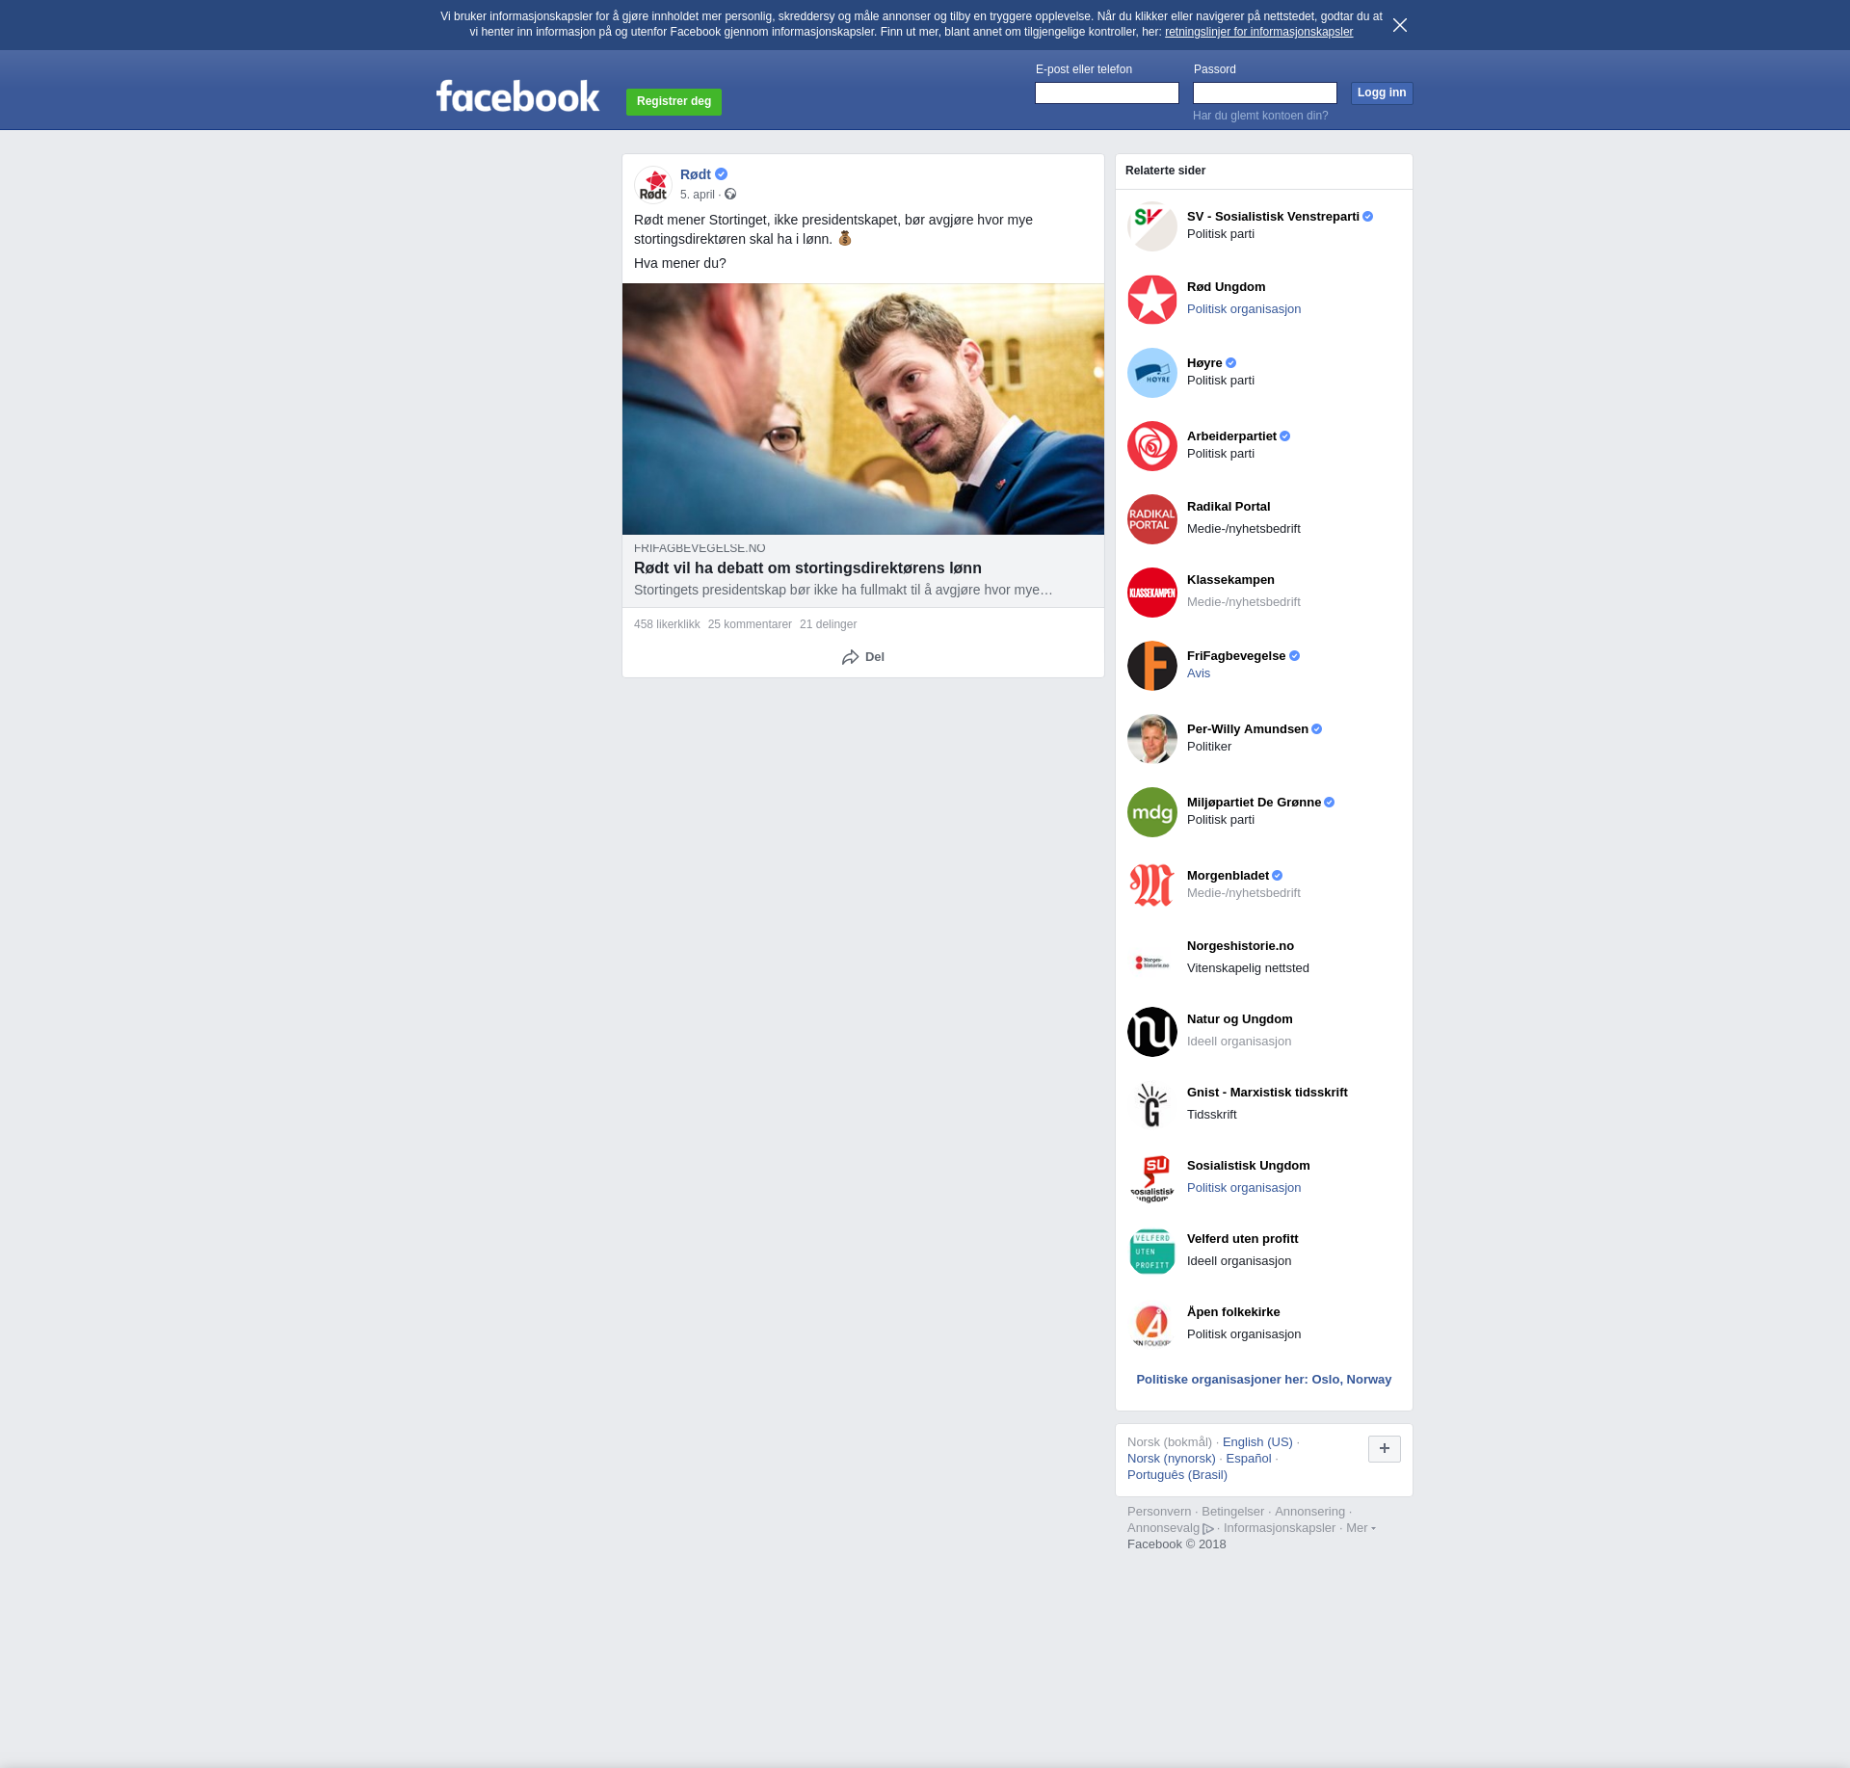Open Morgenbladet logo
This screenshot has width=1850, height=1768.
[x=1152, y=885]
